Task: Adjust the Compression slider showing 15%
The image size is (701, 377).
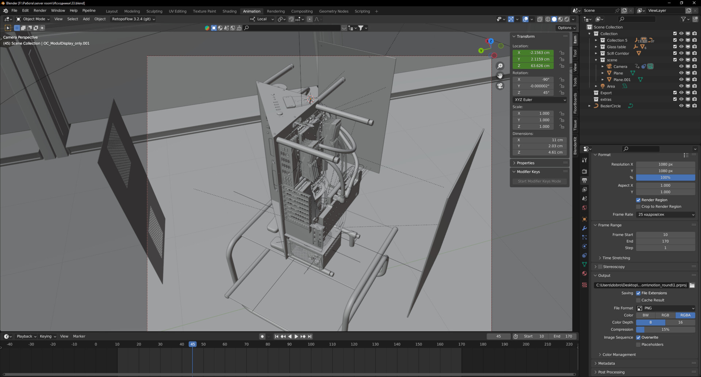Action: pyautogui.click(x=666, y=330)
